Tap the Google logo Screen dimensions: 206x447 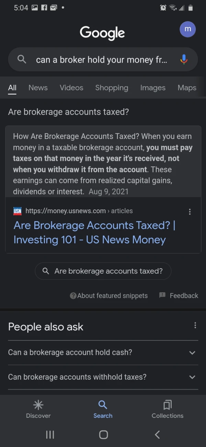tap(102, 33)
